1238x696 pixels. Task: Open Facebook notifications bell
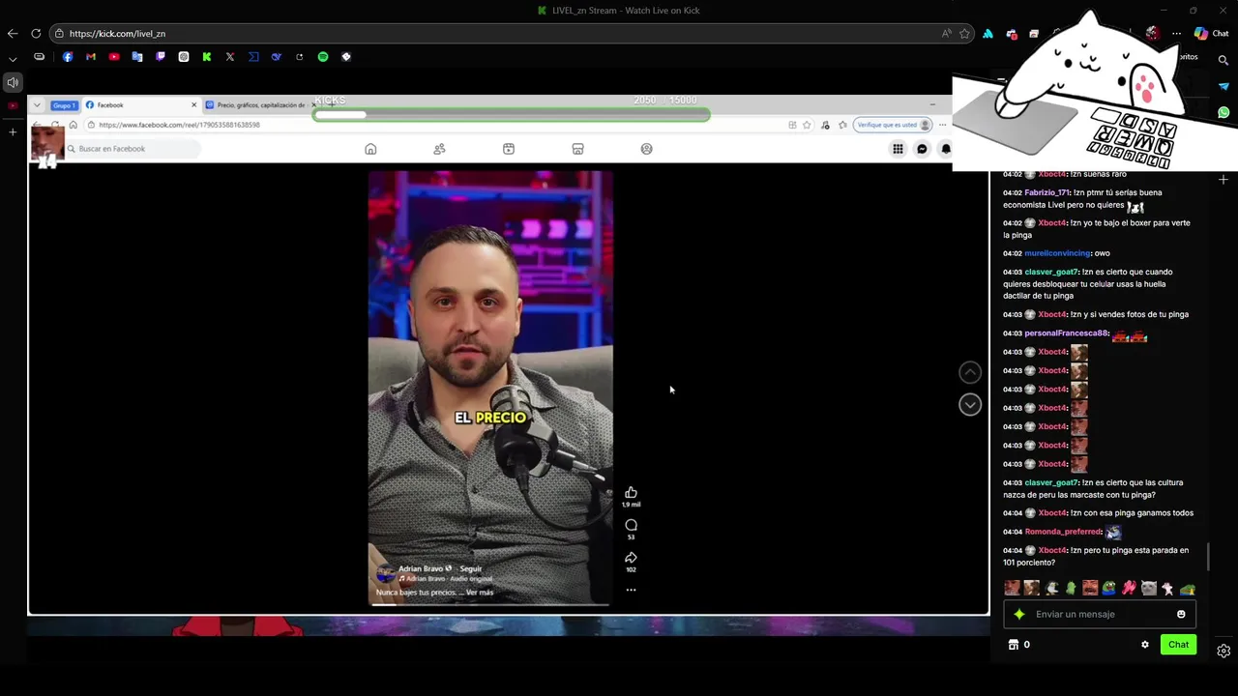point(946,149)
